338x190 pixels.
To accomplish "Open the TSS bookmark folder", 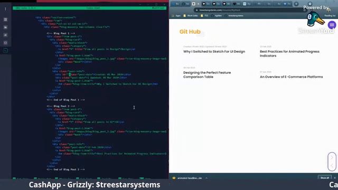I will coord(204,16).
